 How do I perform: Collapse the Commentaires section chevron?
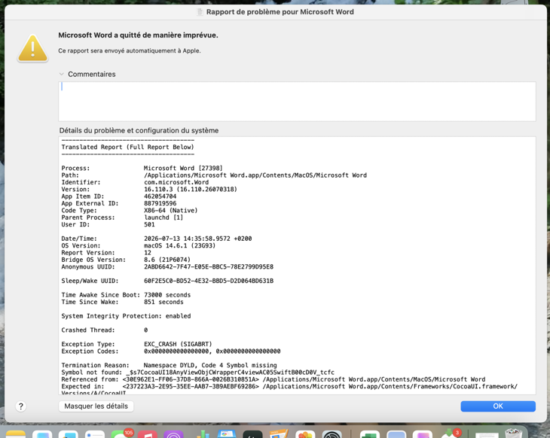tap(62, 74)
